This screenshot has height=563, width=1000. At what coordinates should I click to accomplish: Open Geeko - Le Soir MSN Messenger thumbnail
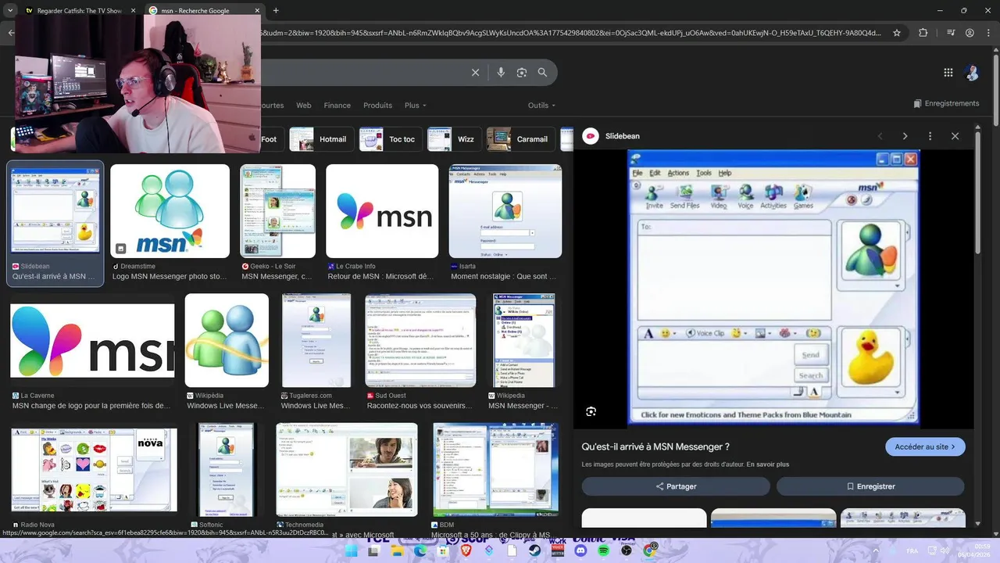pos(277,211)
